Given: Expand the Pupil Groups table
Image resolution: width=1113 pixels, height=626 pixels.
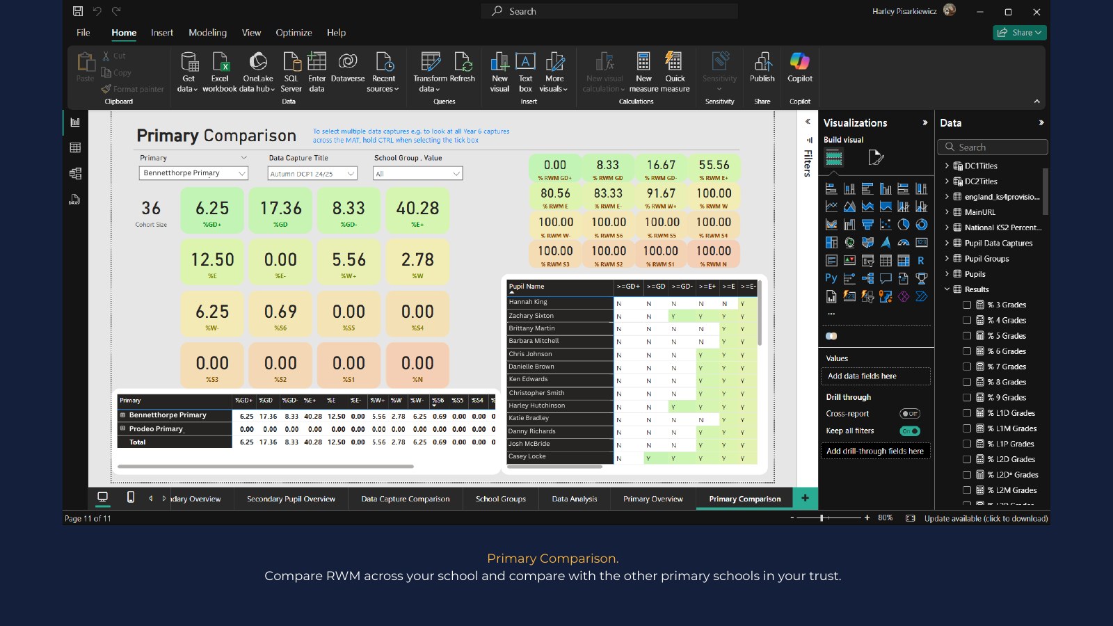Looking at the screenshot, I should [x=947, y=259].
